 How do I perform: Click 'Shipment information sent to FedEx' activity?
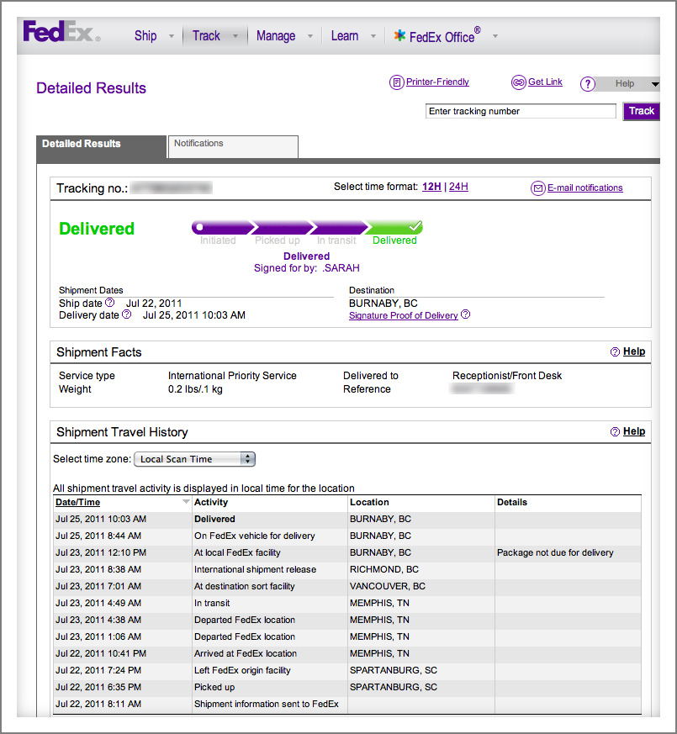coord(267,704)
